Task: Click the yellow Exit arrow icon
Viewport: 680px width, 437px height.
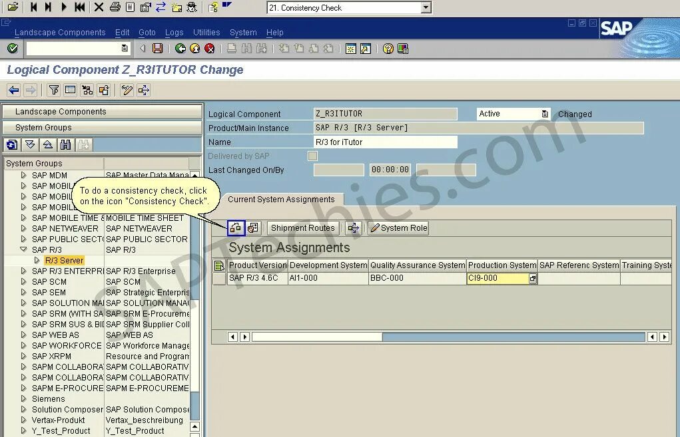Action: pyautogui.click(x=195, y=49)
